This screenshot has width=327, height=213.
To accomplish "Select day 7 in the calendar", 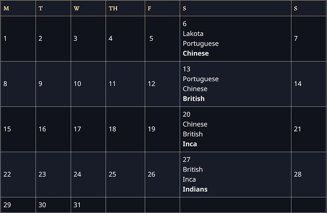I will 296,38.
